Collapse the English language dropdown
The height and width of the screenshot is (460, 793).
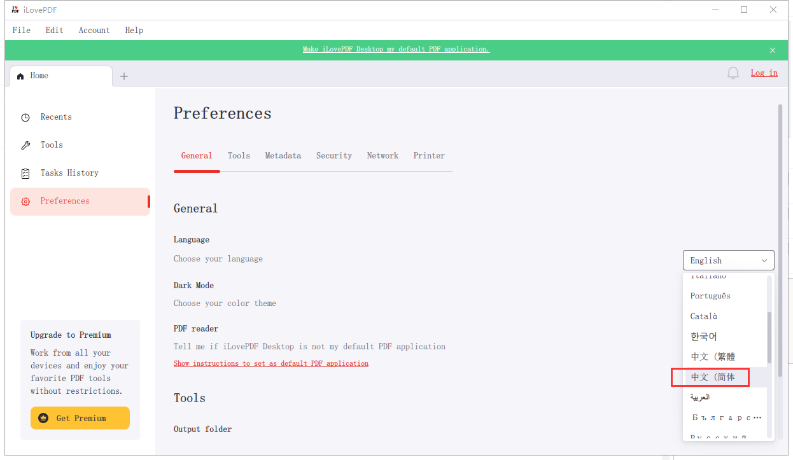coord(729,260)
